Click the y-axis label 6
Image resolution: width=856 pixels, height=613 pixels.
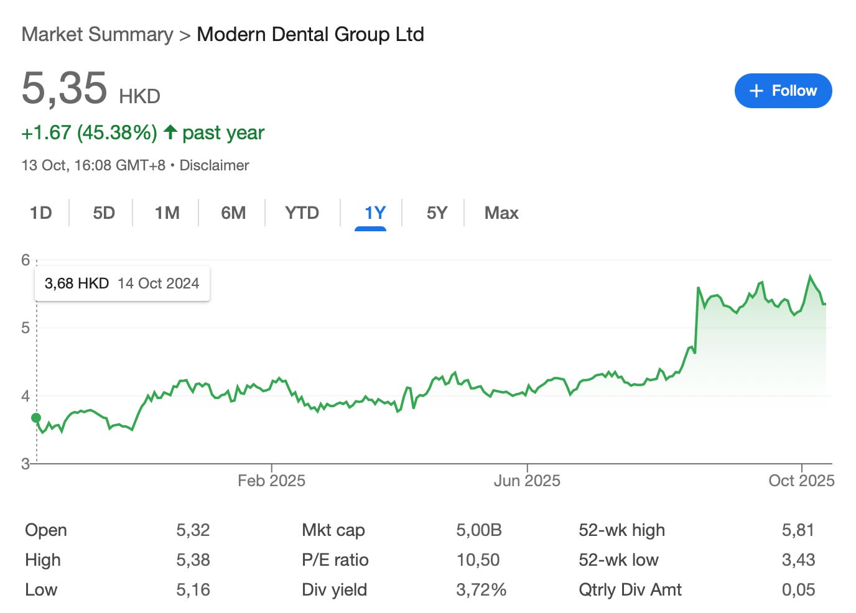point(26,260)
